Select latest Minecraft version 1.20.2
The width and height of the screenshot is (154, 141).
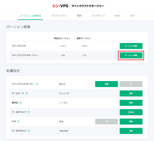84,46
